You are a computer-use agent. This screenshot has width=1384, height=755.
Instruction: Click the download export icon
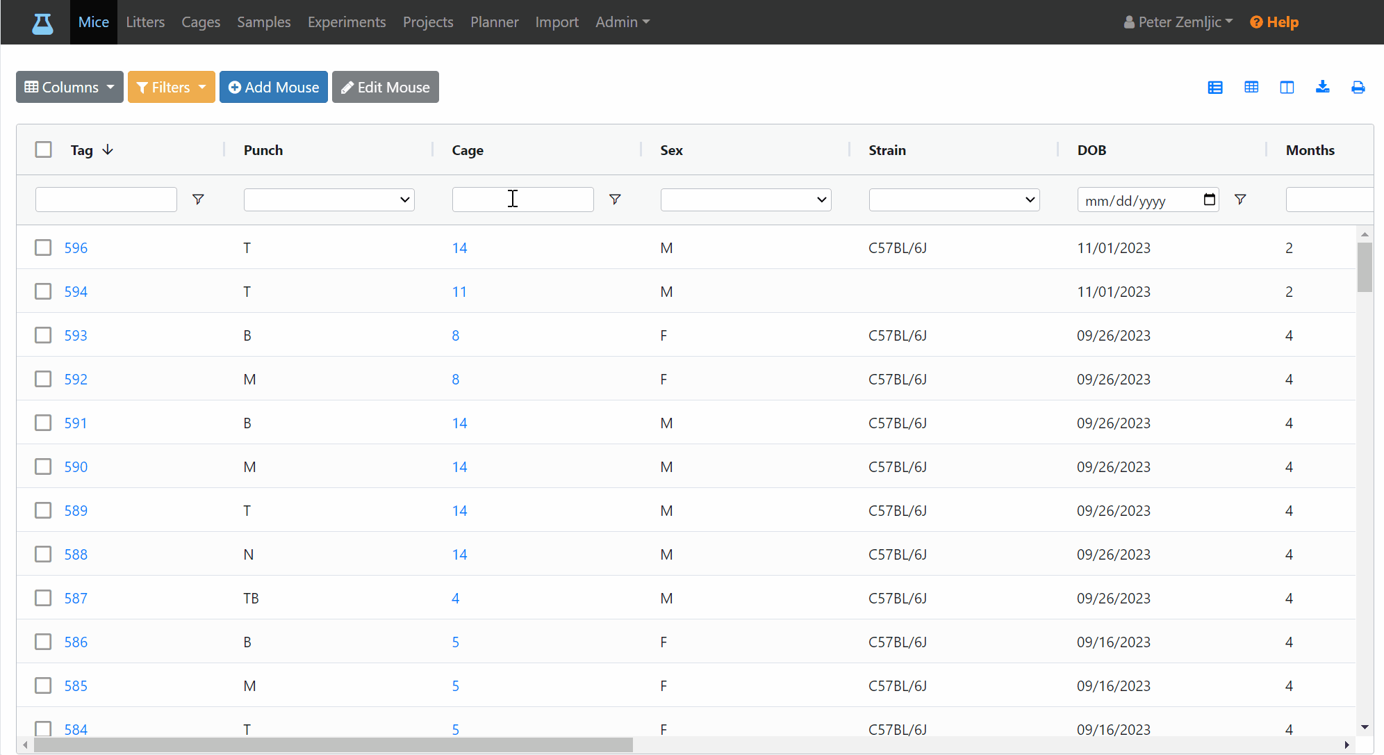[1322, 87]
